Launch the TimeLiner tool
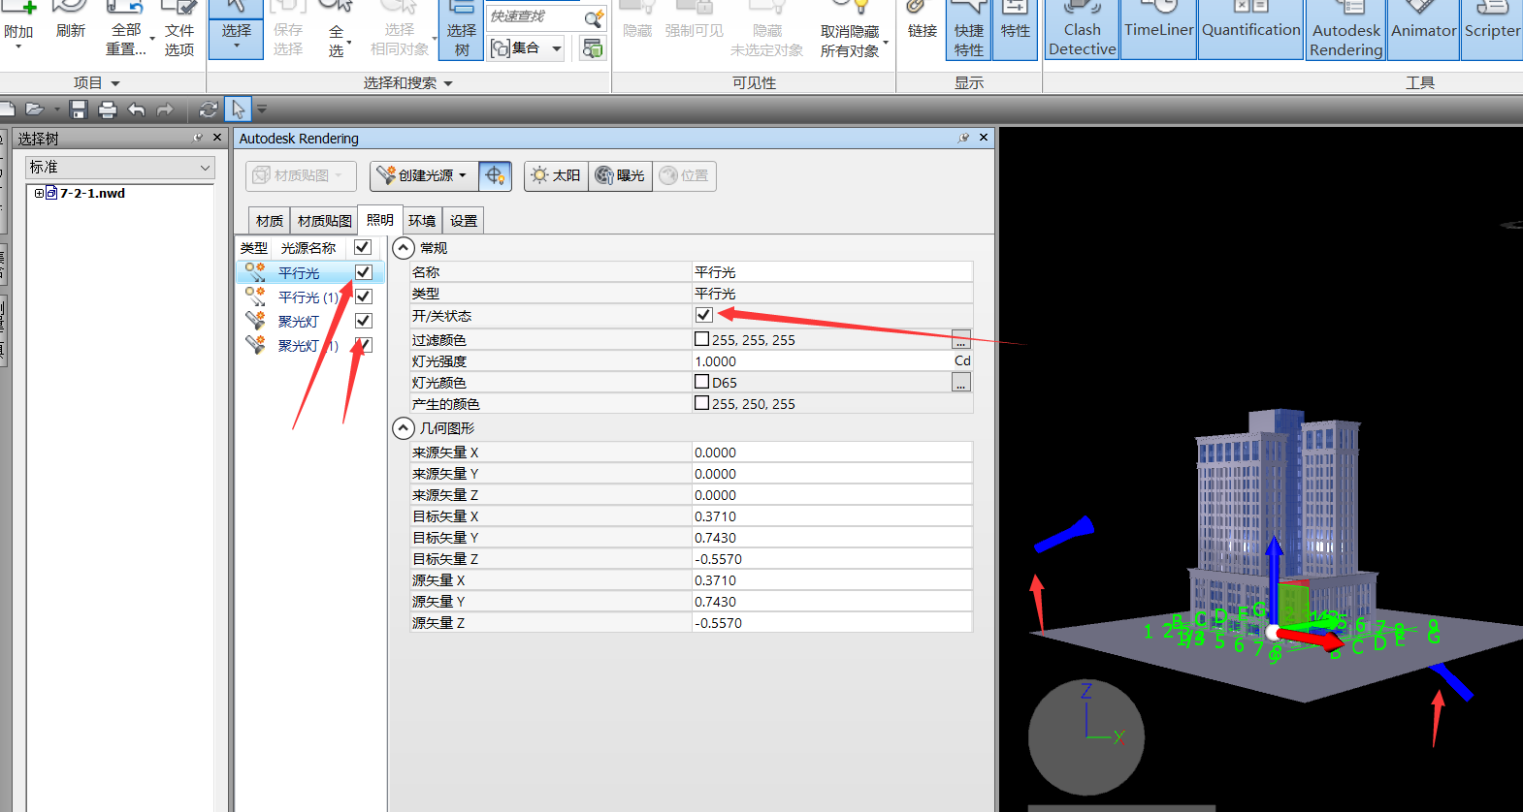 tap(1158, 30)
